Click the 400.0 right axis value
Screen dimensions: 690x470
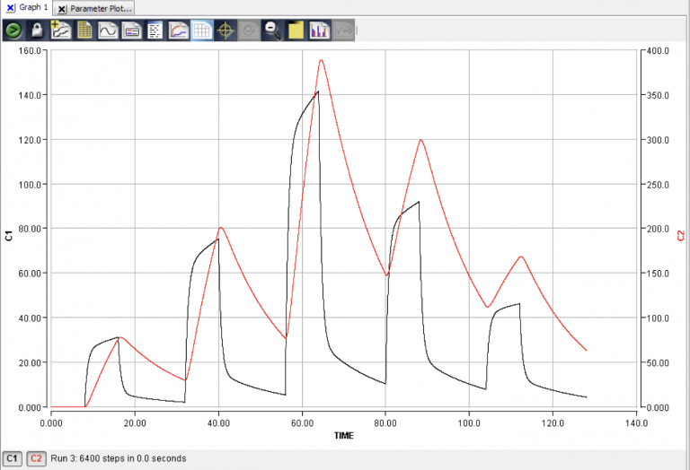pos(658,51)
